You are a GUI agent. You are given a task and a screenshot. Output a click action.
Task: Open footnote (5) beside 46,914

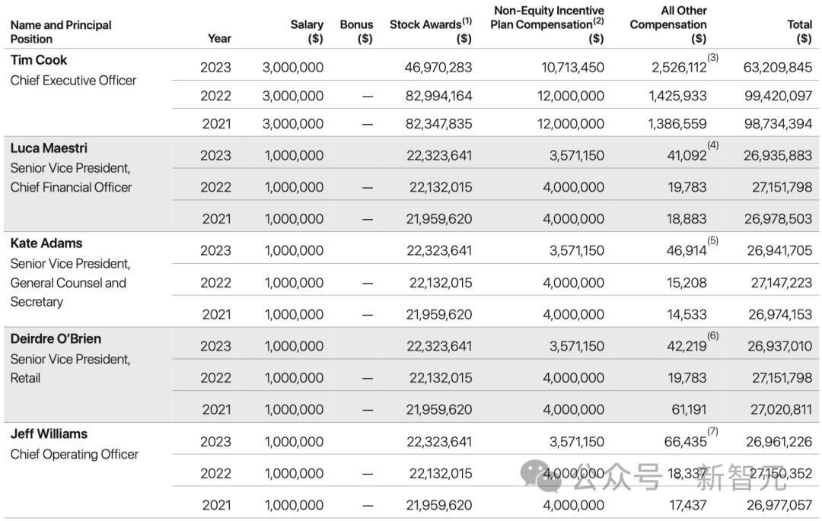(712, 241)
